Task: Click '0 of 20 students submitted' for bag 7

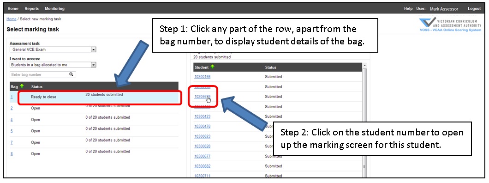Action: pos(108,140)
